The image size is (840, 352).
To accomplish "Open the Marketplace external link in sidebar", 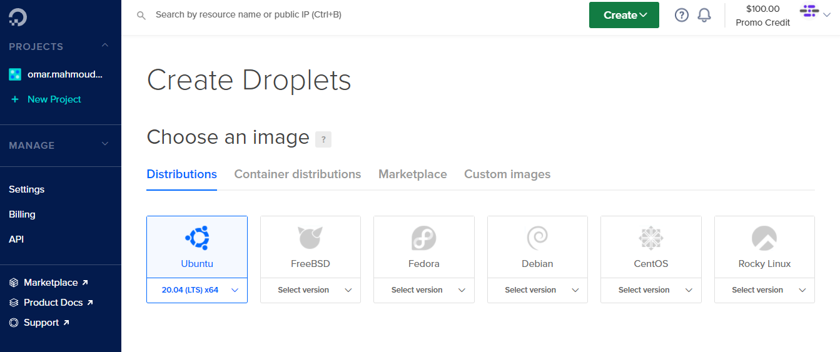I will (56, 283).
